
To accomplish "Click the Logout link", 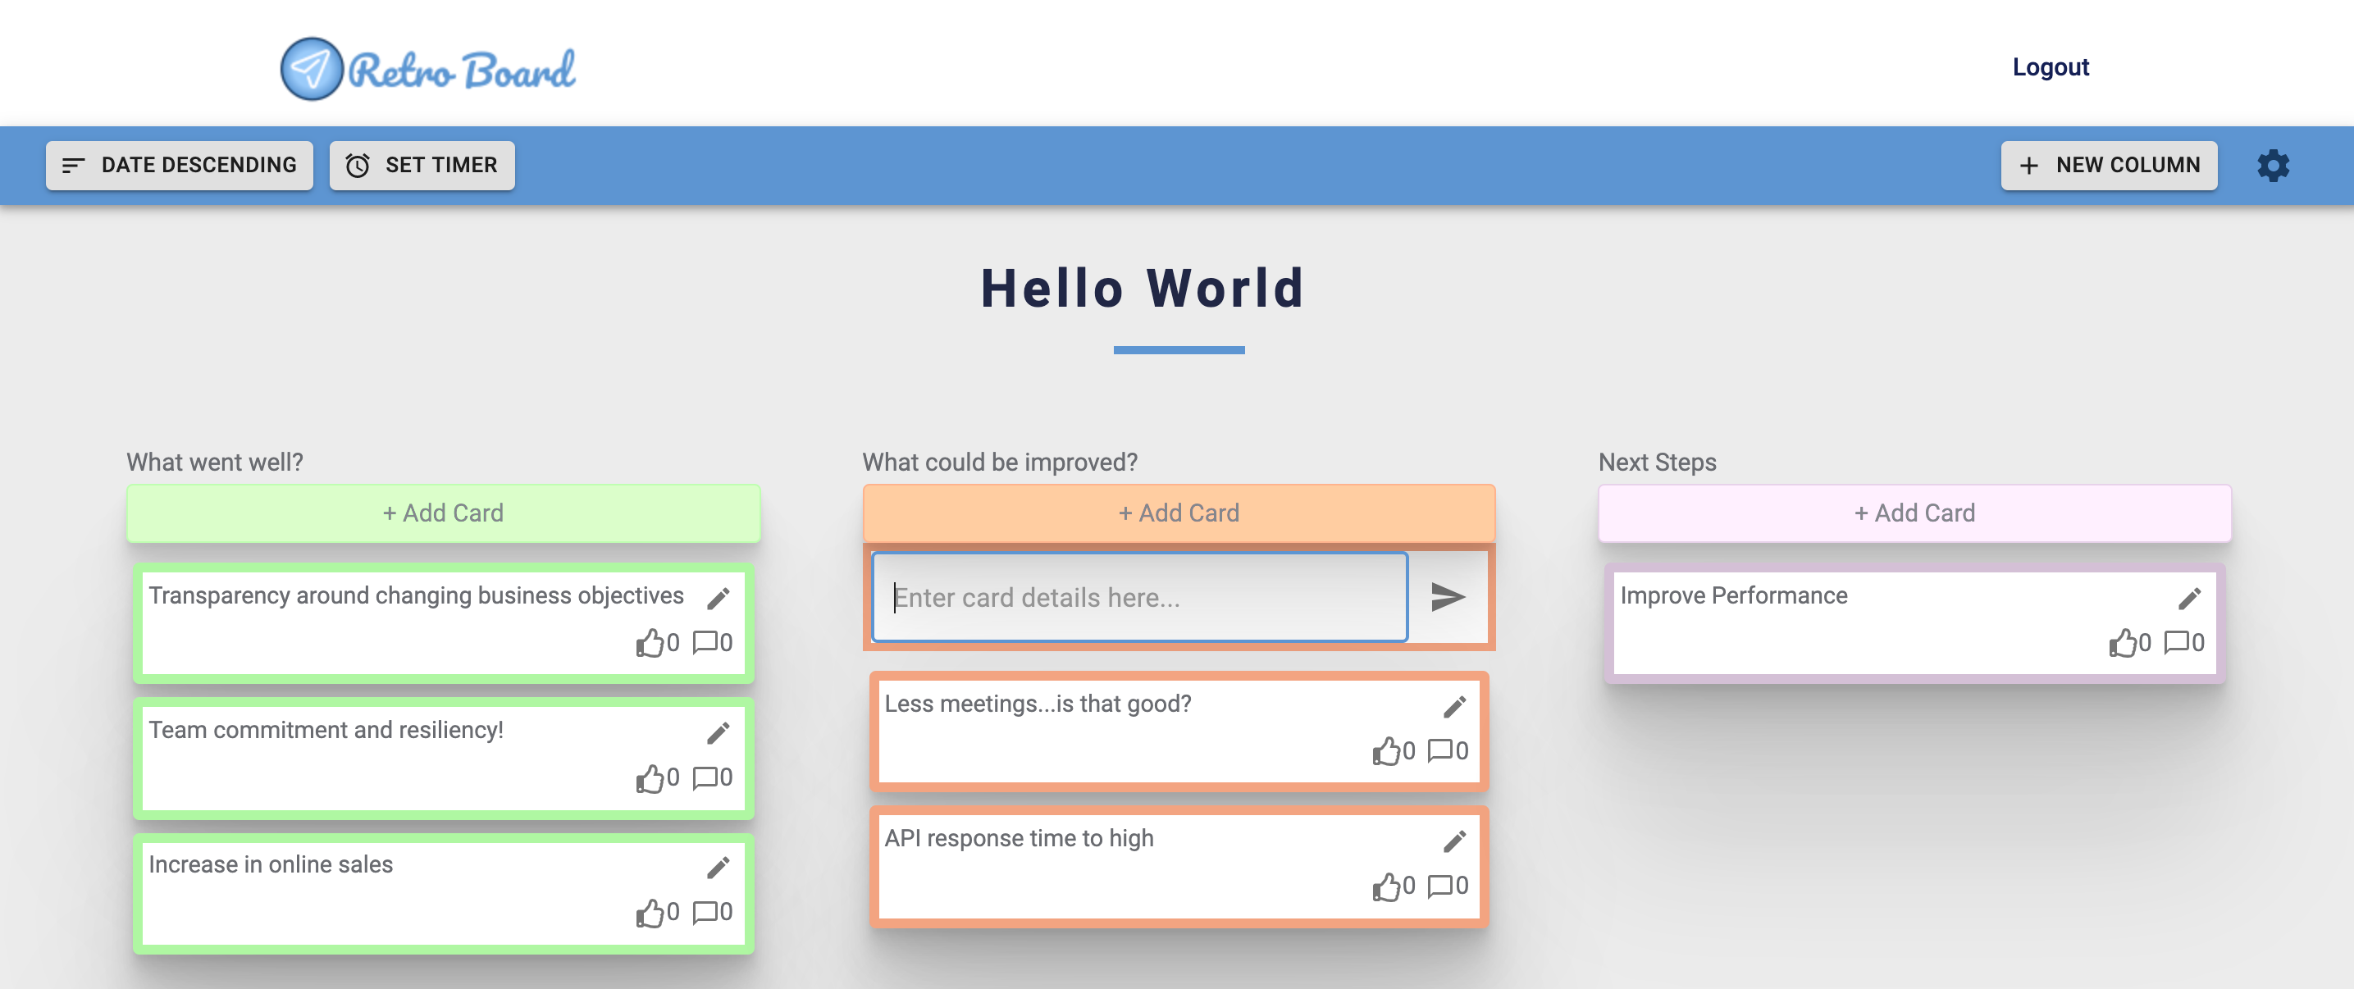I will point(2050,66).
